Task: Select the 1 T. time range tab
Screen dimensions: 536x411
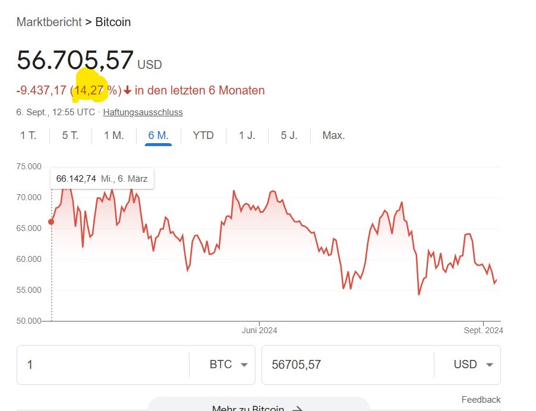Action: (29, 135)
